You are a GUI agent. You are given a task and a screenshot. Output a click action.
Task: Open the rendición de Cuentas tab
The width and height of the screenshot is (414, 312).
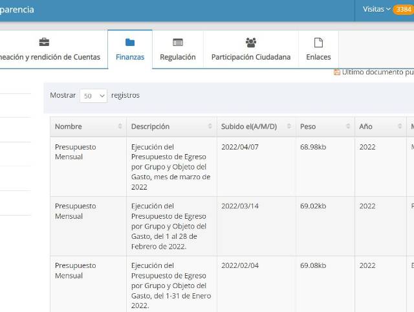(x=52, y=57)
